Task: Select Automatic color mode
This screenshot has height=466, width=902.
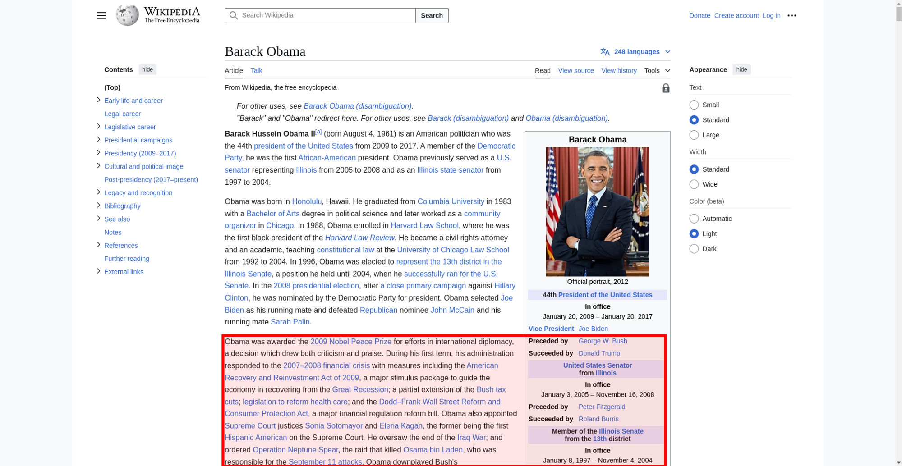Action: (694, 219)
